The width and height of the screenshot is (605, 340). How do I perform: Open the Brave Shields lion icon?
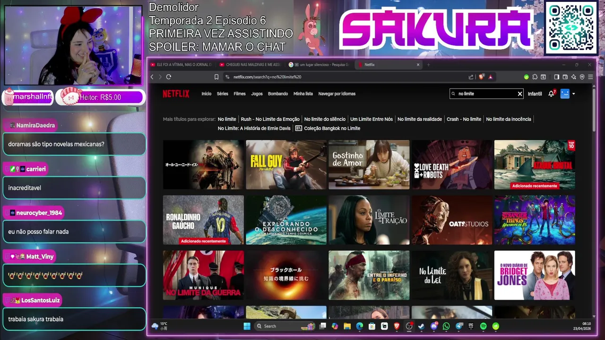click(481, 77)
